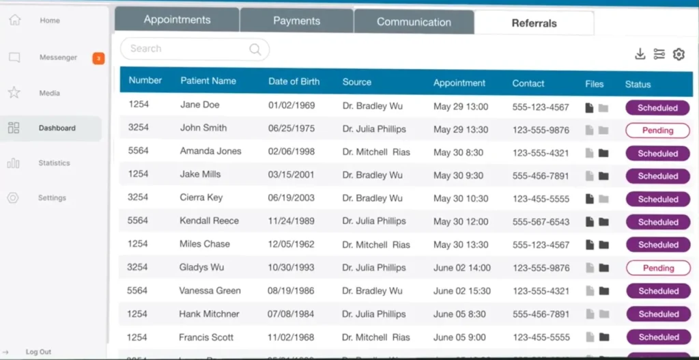This screenshot has height=360, width=699.
Task: Click the Settings hexagon icon in sidebar
Action: 13,197
